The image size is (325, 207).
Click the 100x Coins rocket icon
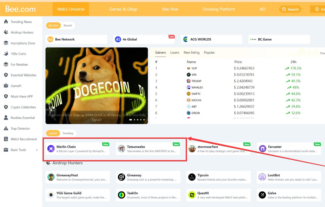coord(6,54)
